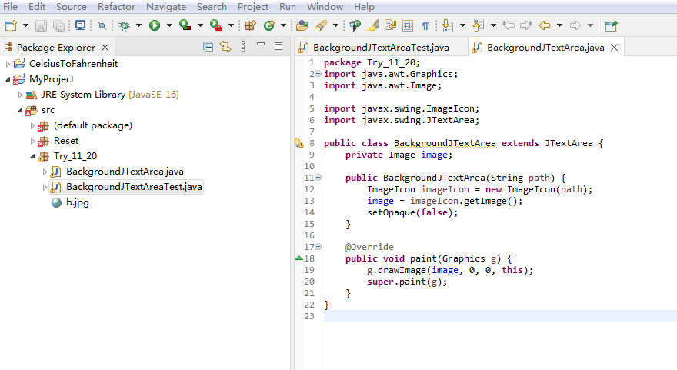Image resolution: width=677 pixels, height=370 pixels.
Task: Select BackgroundJTextArea.java in Package Explorer
Action: (125, 172)
